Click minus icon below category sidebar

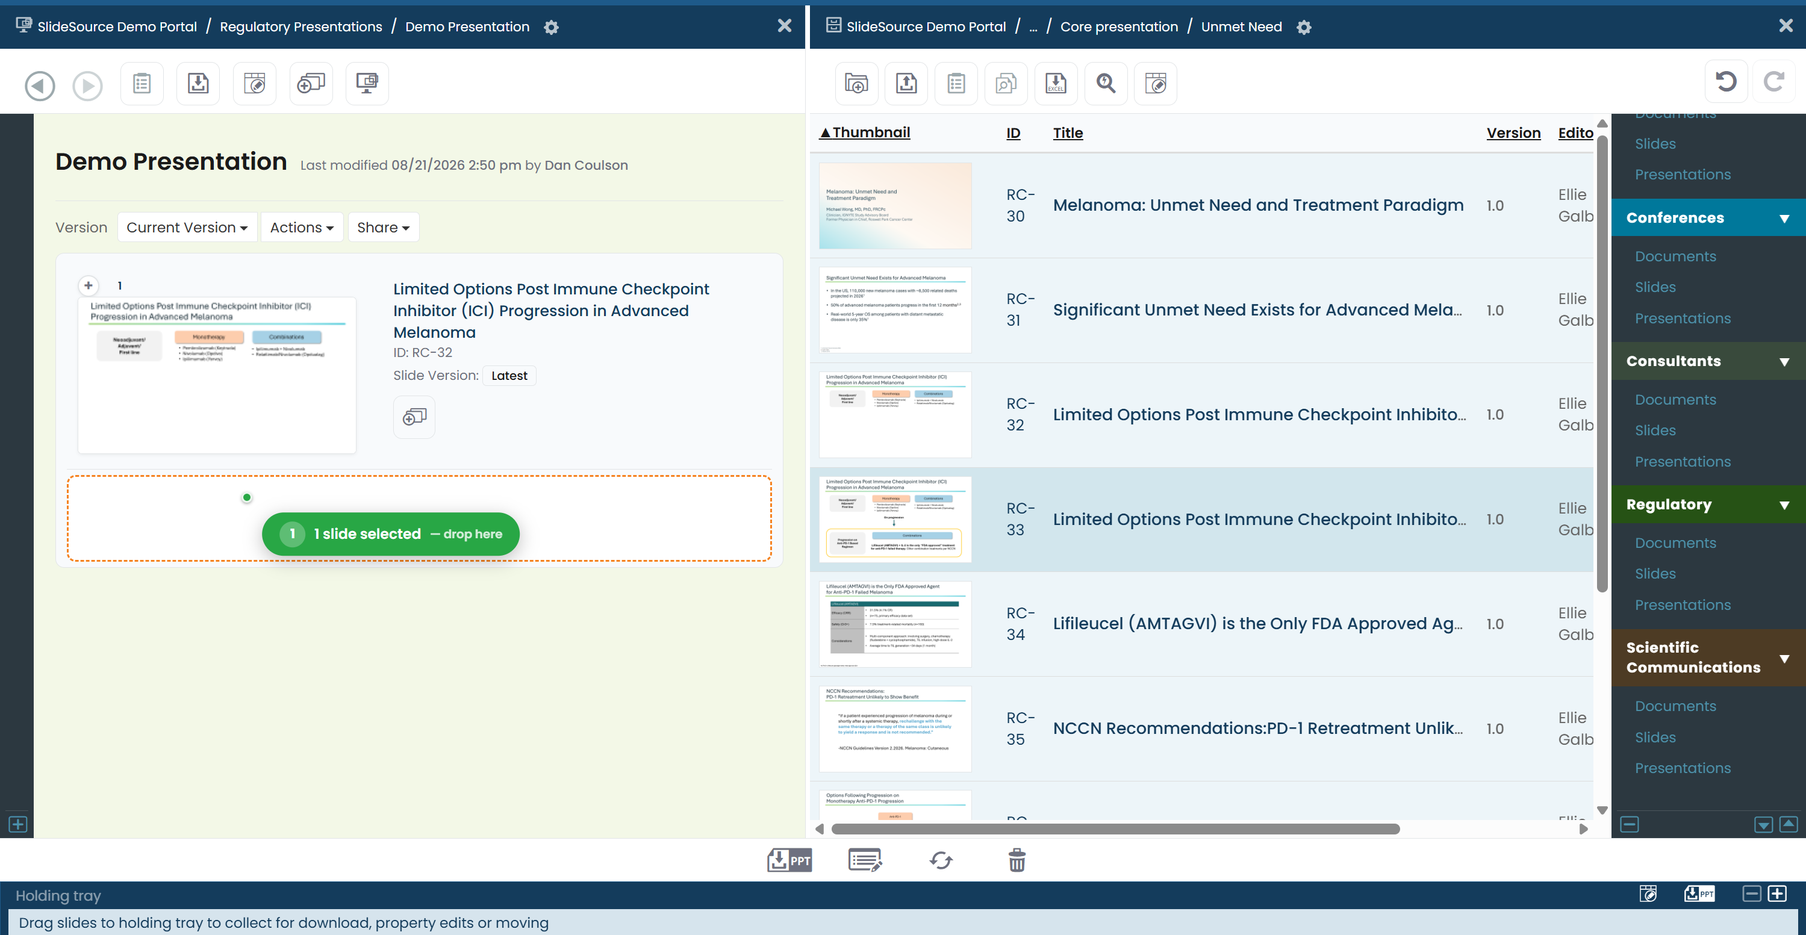point(1630,824)
